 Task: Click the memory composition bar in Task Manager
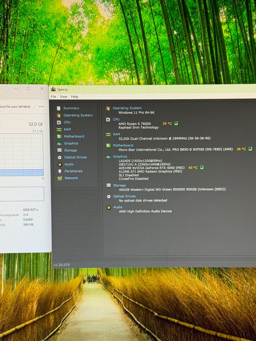click(x=22, y=194)
